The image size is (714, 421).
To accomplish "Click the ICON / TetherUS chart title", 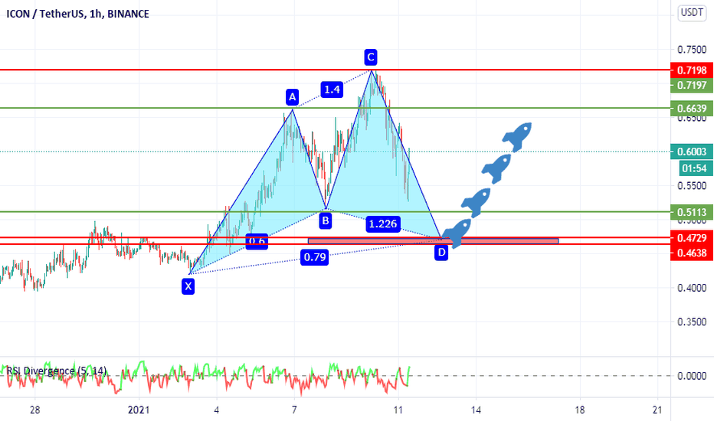I will [x=77, y=14].
